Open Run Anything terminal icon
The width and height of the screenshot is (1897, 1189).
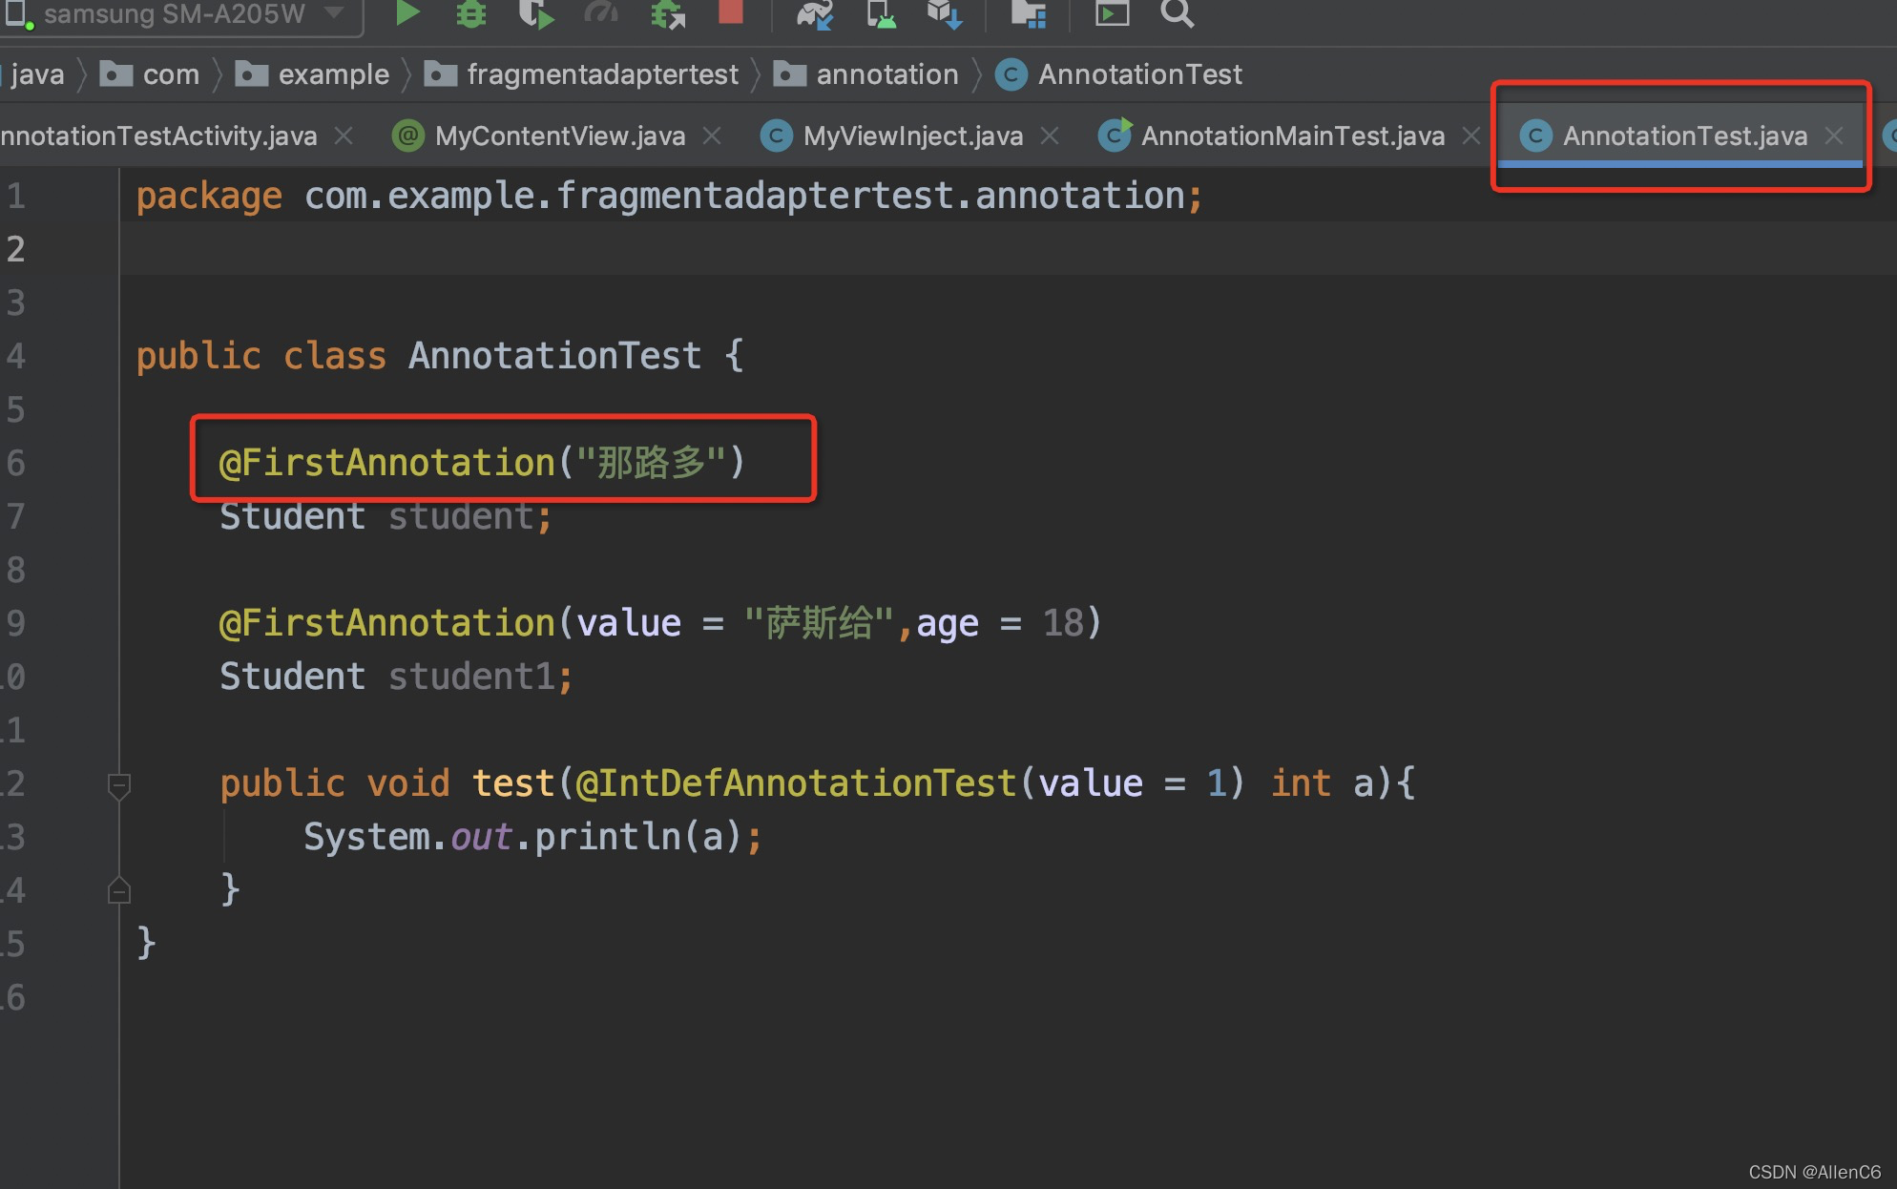pos(1112,12)
